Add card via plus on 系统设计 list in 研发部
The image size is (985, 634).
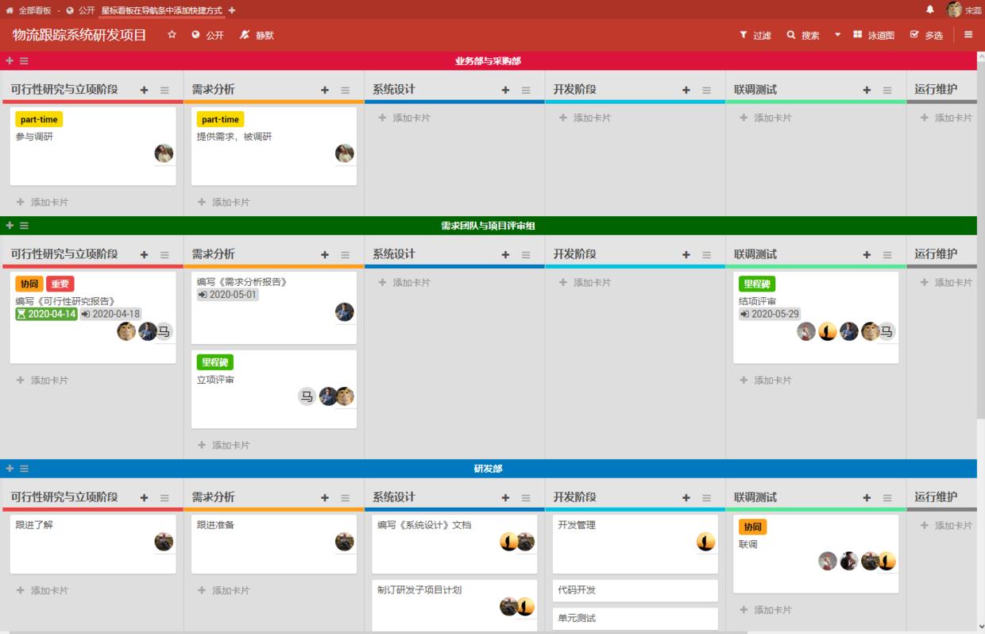pyautogui.click(x=505, y=498)
